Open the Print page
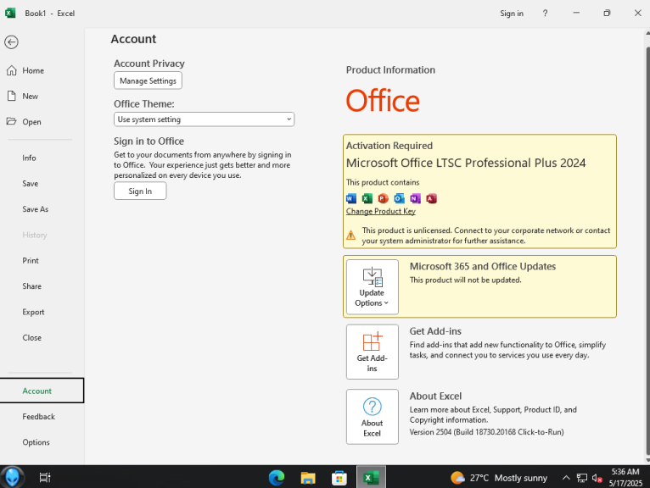The width and height of the screenshot is (650, 488). click(31, 260)
